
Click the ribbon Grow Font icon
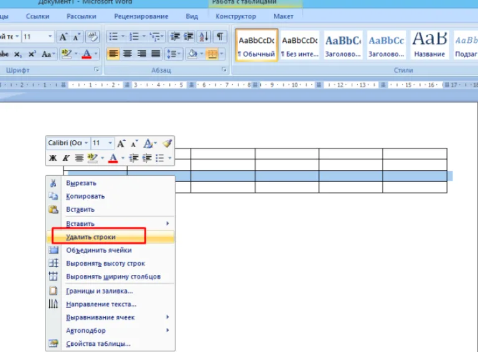point(63,37)
